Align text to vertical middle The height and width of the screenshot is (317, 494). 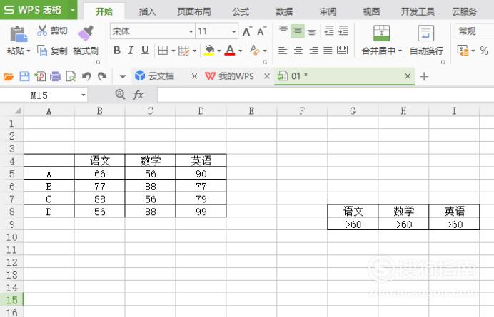tap(298, 31)
